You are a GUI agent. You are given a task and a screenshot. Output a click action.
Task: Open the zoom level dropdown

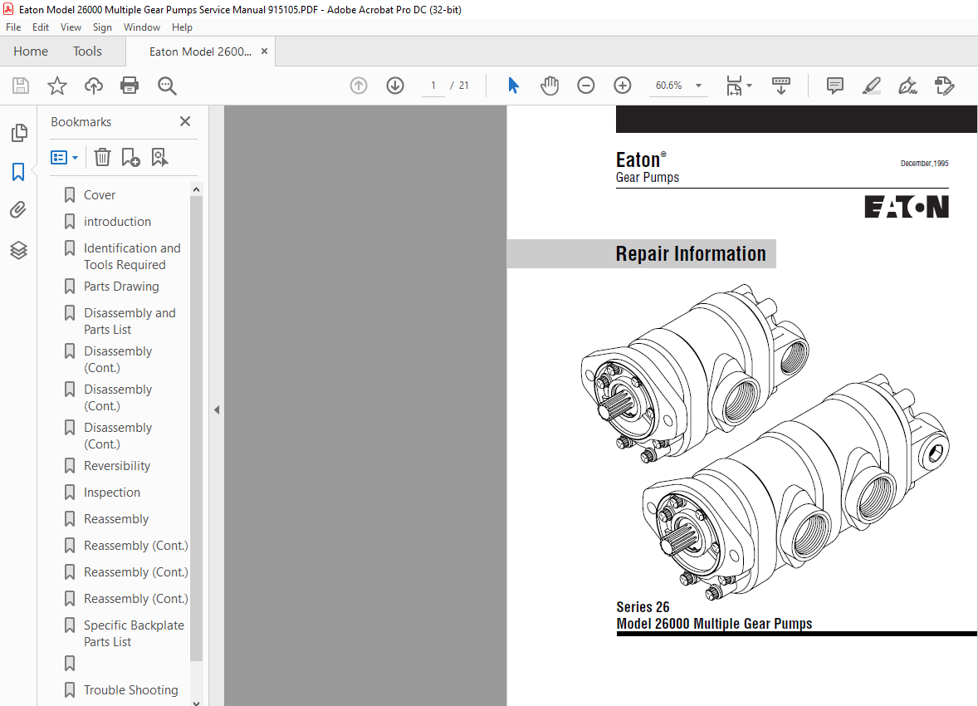click(x=698, y=86)
